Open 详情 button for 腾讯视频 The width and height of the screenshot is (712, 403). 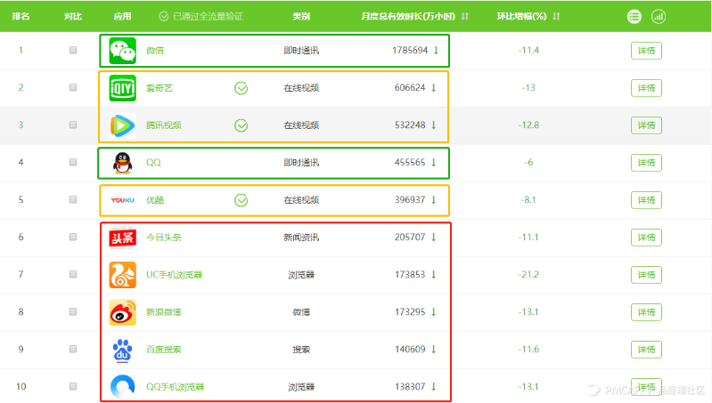click(x=646, y=125)
